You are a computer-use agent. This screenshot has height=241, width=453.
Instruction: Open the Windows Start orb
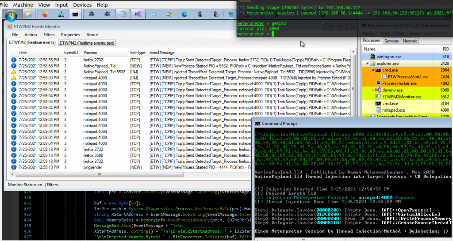(11, 15)
